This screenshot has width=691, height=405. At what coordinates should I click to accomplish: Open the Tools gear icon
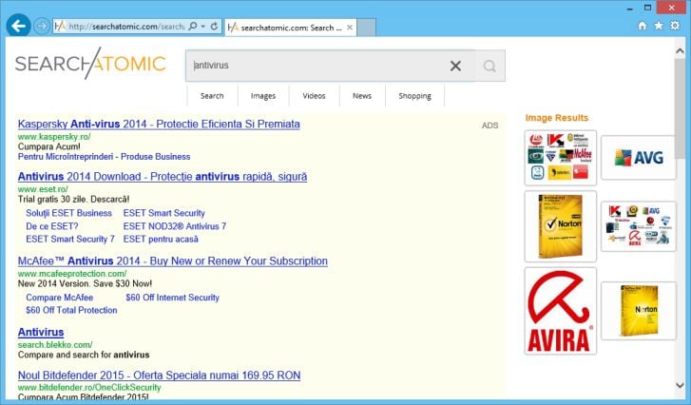(675, 26)
